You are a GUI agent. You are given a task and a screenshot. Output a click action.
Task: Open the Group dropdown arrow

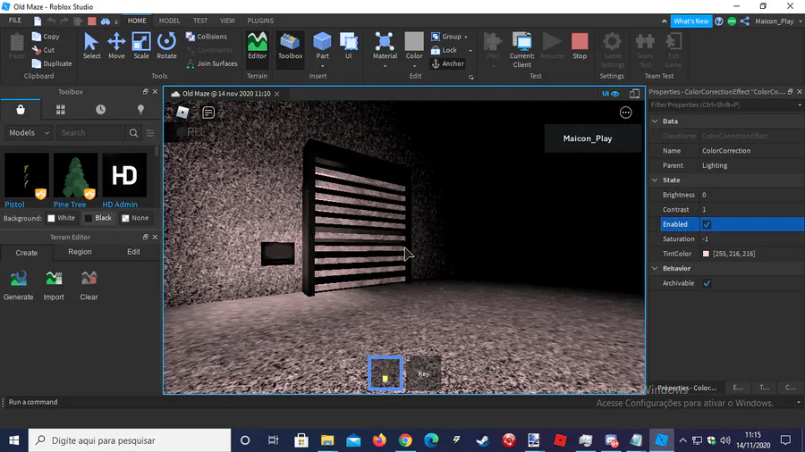click(x=466, y=37)
